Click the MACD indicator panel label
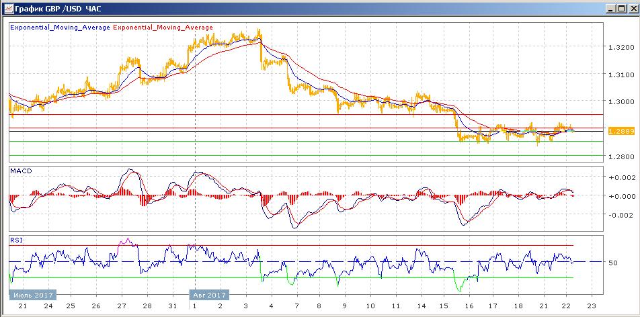Image resolution: width=640 pixels, height=317 pixels. tap(21, 171)
